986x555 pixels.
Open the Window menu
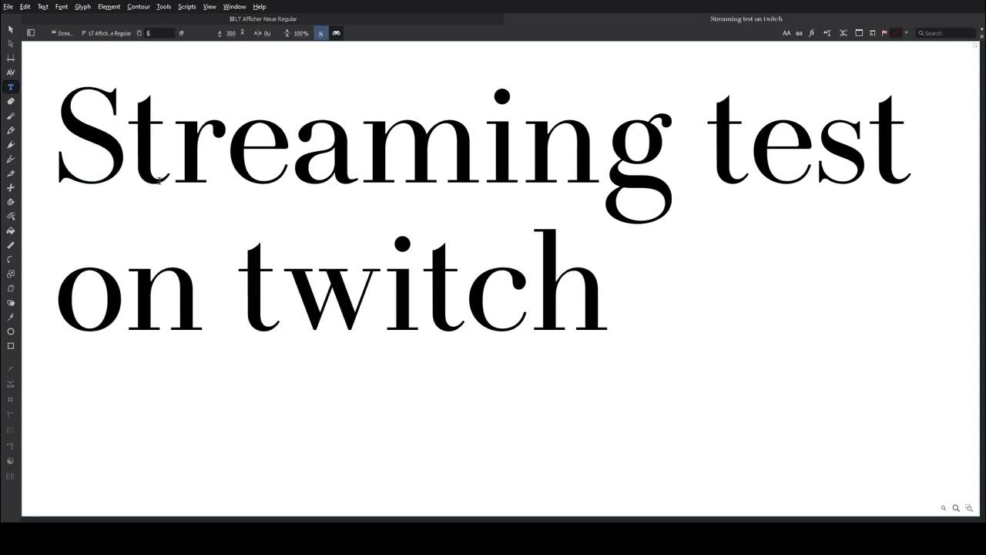coord(234,6)
